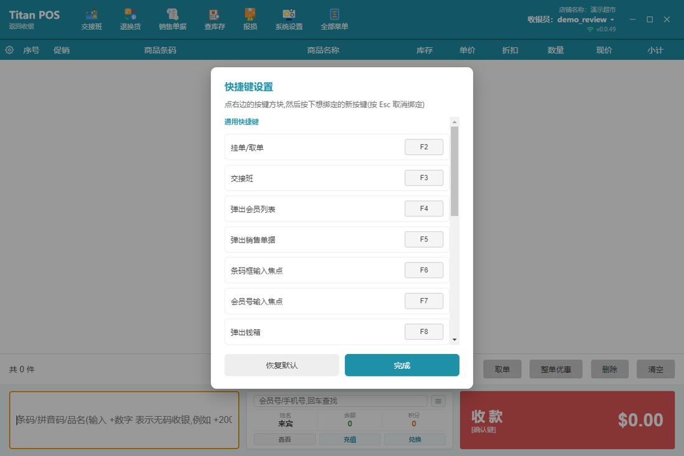Click 恢复默认 to restore default shortcuts

(x=281, y=365)
